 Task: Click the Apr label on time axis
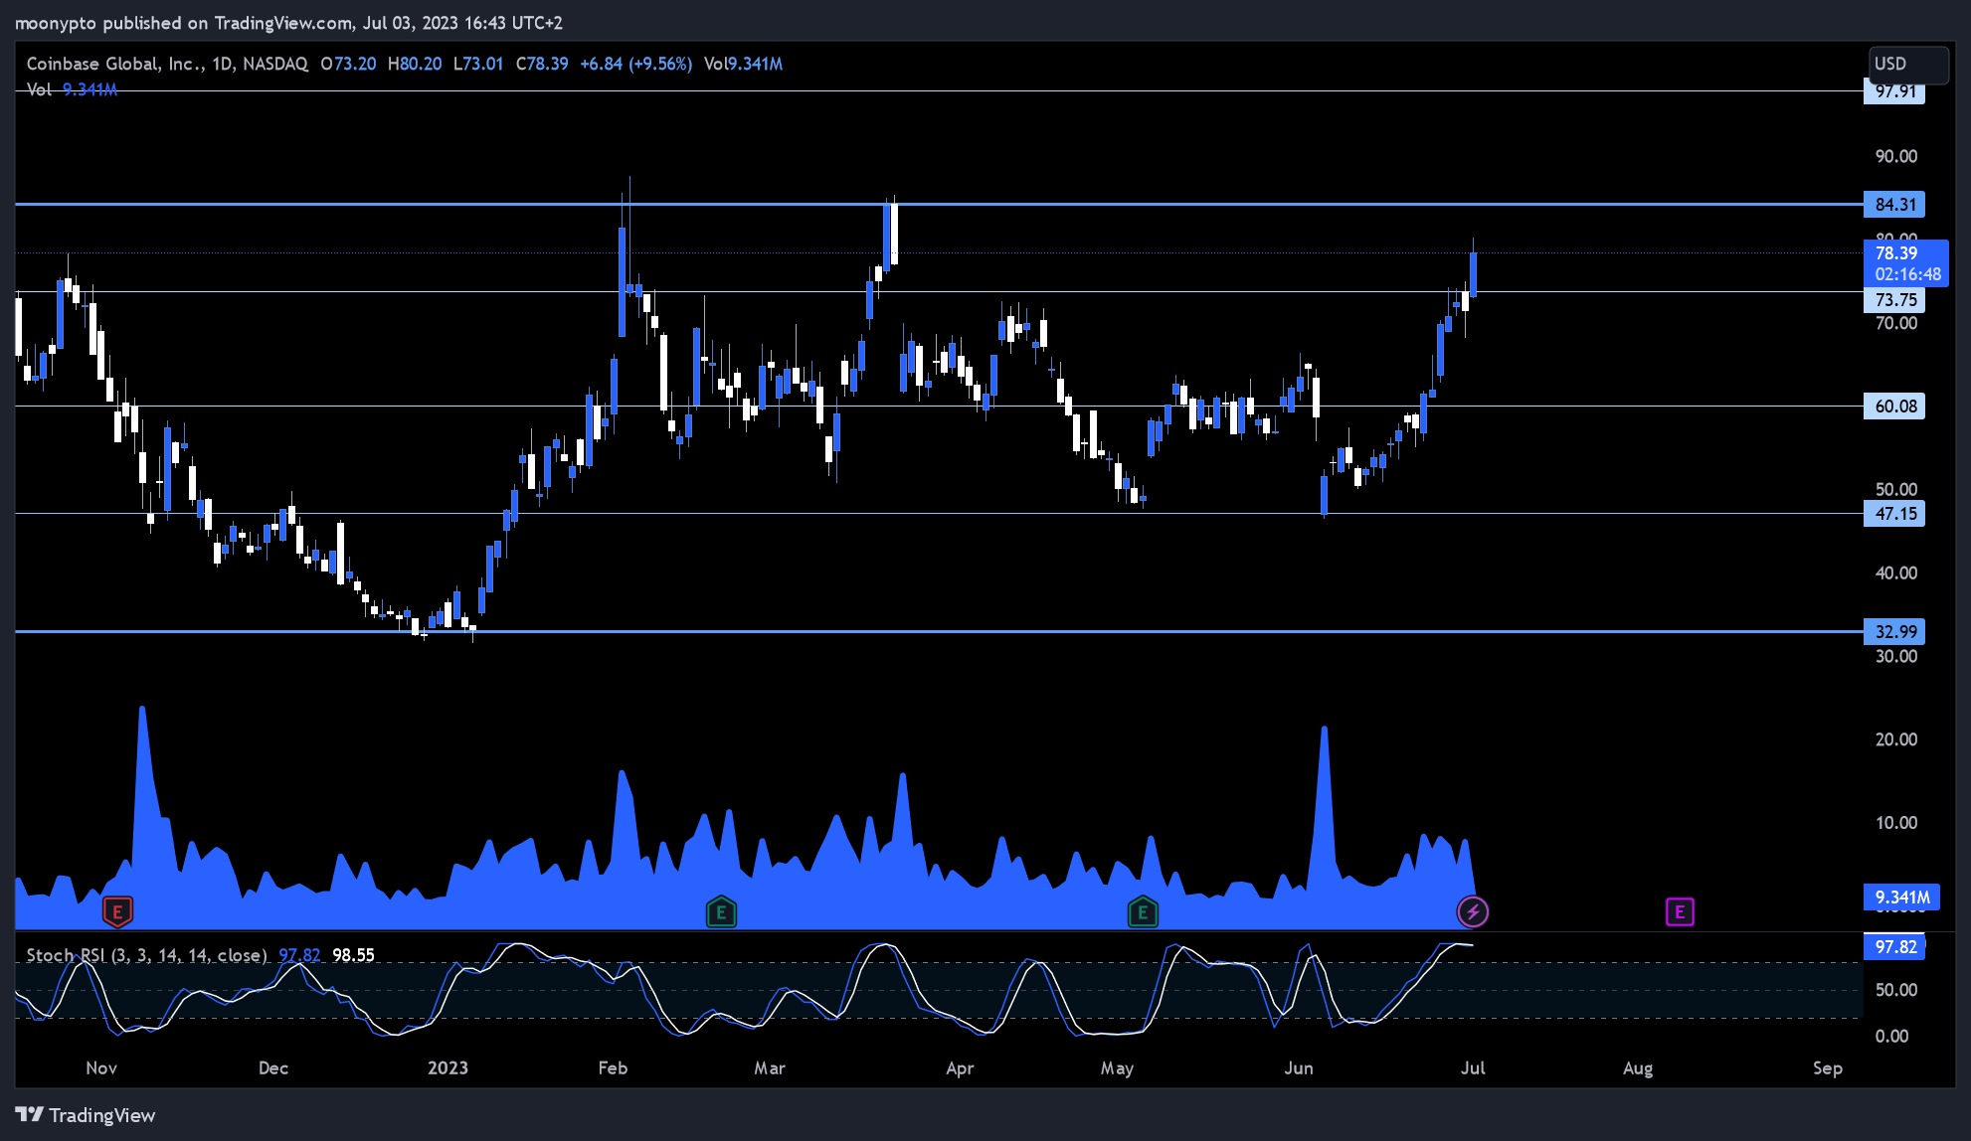pos(960,1068)
